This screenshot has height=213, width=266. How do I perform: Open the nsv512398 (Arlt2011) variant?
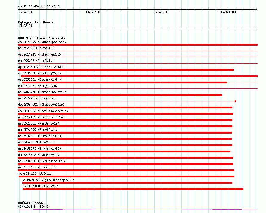(36, 48)
